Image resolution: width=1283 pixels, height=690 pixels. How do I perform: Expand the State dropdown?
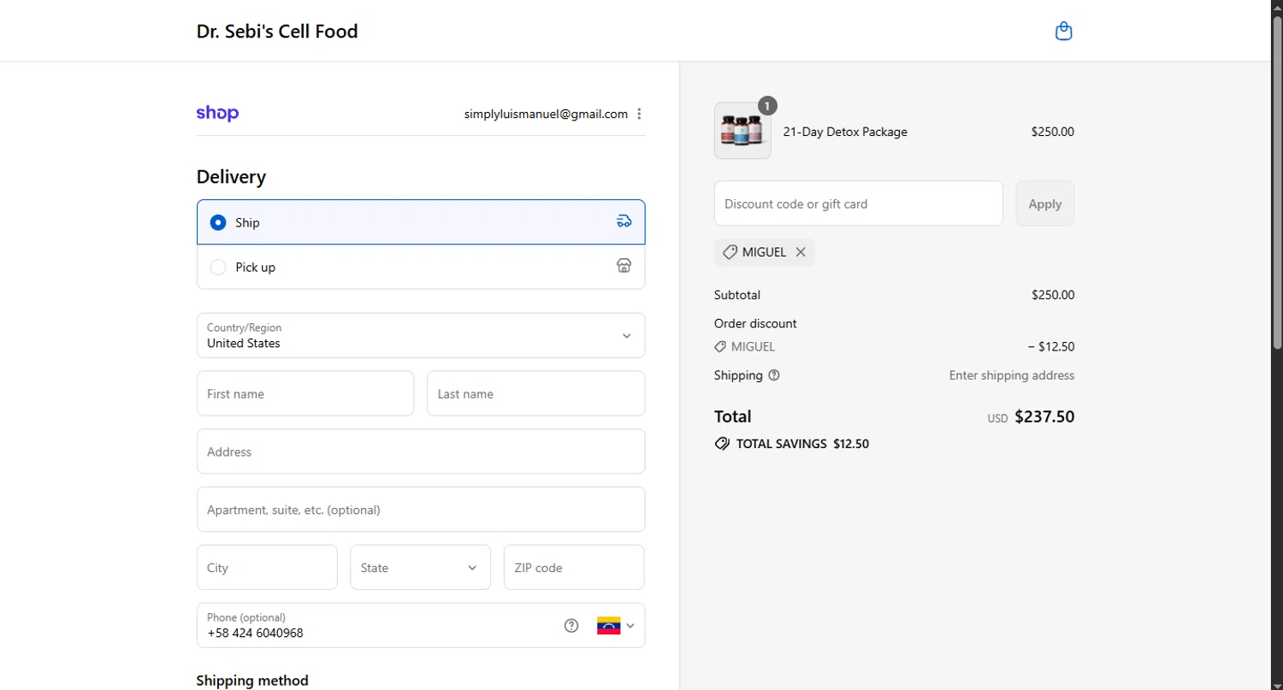(x=420, y=568)
